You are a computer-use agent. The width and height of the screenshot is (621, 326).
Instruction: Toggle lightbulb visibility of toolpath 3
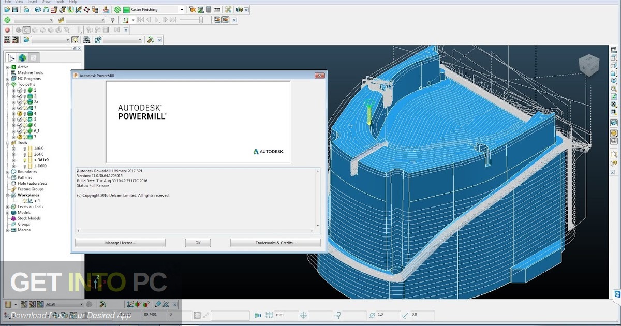click(x=24, y=108)
